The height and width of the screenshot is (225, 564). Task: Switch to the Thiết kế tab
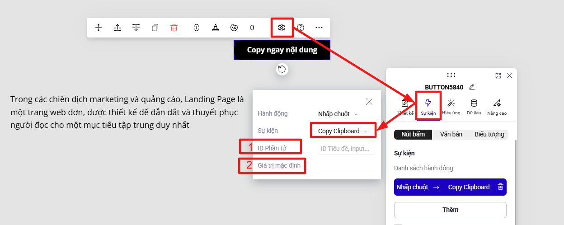(x=405, y=108)
